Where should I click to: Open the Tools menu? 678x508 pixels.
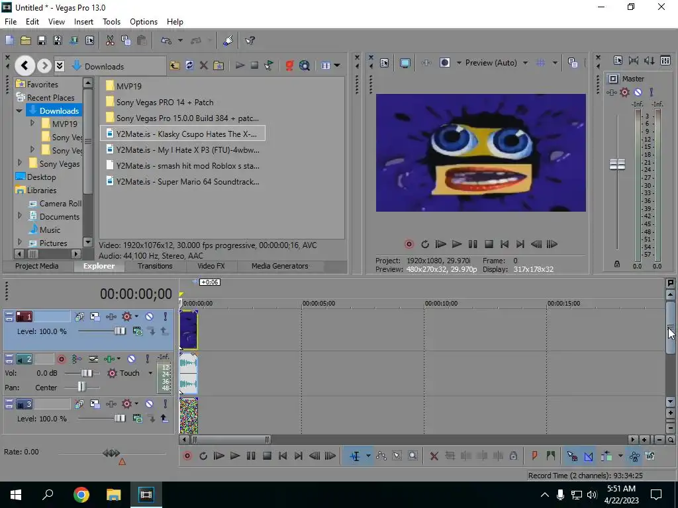click(x=111, y=22)
